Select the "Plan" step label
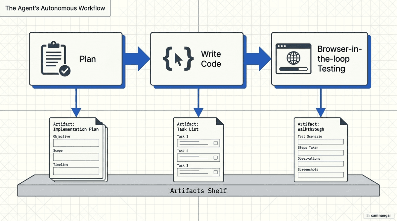Screen dimensions: 397x221 [x=88, y=59]
